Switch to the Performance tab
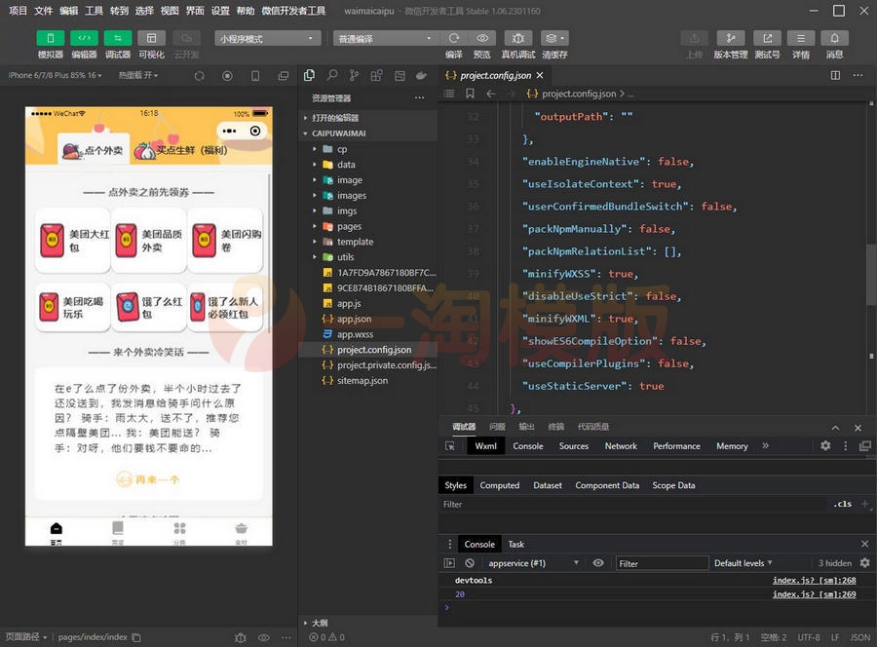 click(677, 446)
